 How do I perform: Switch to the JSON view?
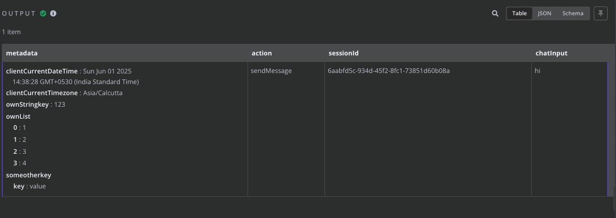tap(544, 13)
